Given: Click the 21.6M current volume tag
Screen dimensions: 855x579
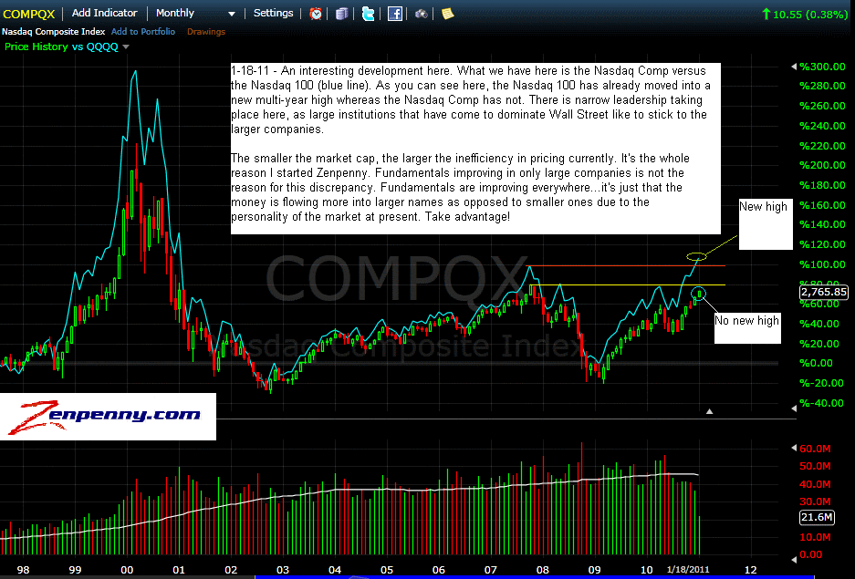Looking at the screenshot, I should (x=817, y=517).
